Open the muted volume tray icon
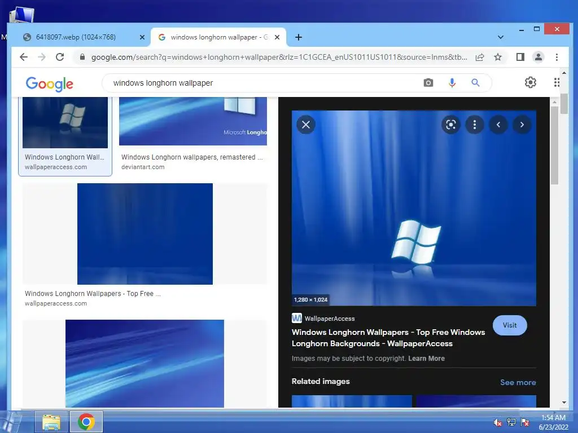The image size is (578, 433). tap(497, 422)
